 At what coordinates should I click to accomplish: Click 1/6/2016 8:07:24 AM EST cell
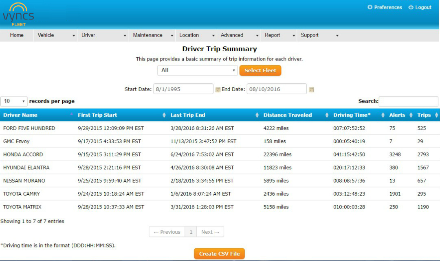pos(200,194)
